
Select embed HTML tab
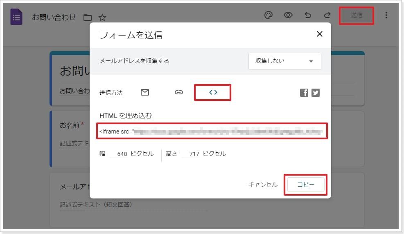pos(213,92)
